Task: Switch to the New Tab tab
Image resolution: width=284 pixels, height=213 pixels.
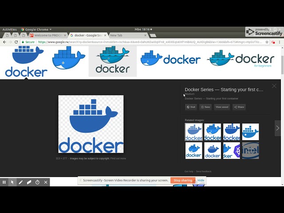Action: pyautogui.click(x=127, y=35)
